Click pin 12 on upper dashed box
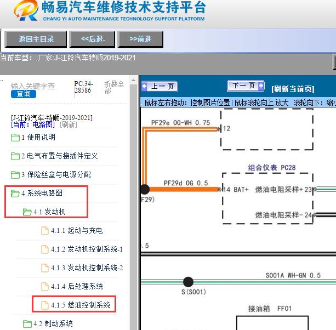The image size is (336, 330). 226,129
